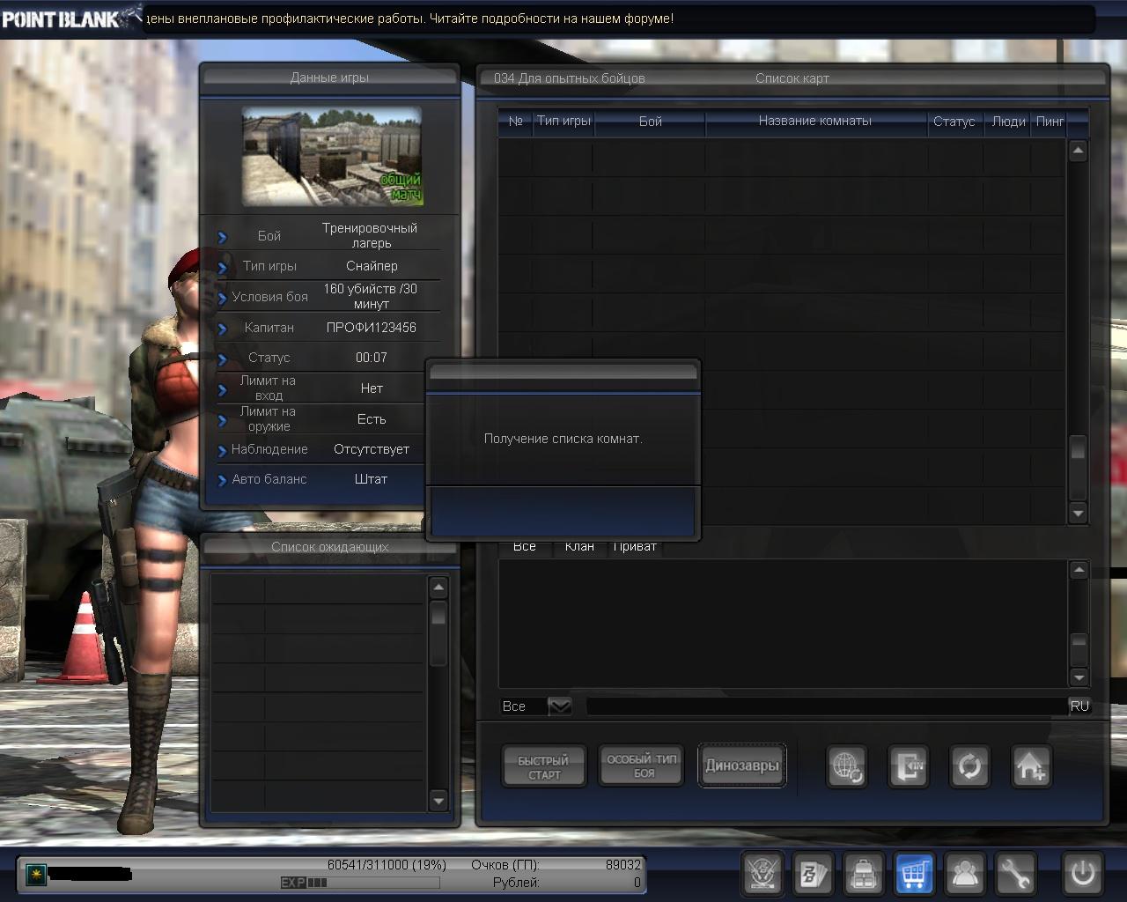
Task: Click waiting list scrollbar down arrow
Action: 438,800
